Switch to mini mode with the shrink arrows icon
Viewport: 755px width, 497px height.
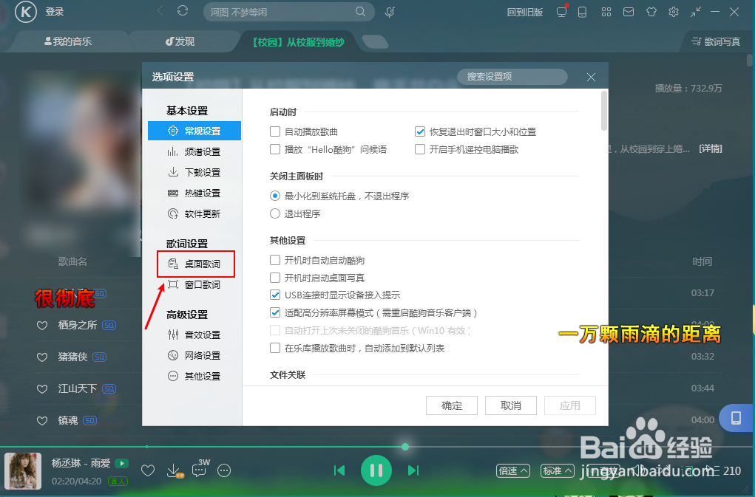pyautogui.click(x=695, y=12)
